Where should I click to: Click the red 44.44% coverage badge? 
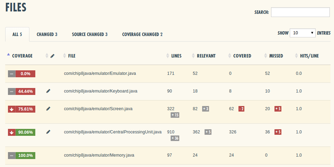(25, 91)
